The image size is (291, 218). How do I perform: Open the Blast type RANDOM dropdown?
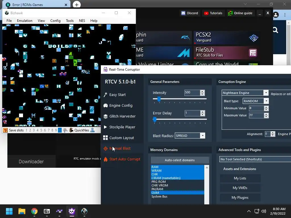266,101
